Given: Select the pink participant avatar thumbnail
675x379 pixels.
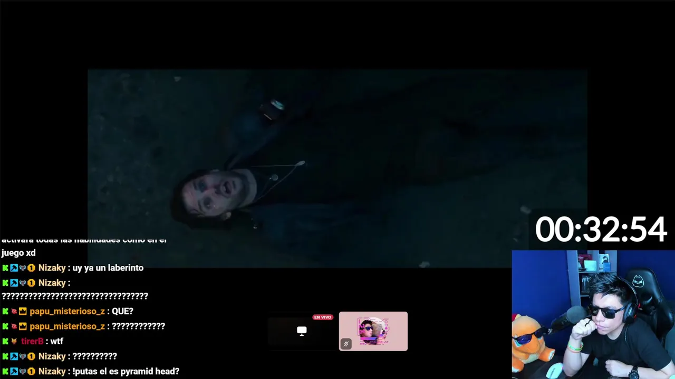Looking at the screenshot, I should 373,331.
